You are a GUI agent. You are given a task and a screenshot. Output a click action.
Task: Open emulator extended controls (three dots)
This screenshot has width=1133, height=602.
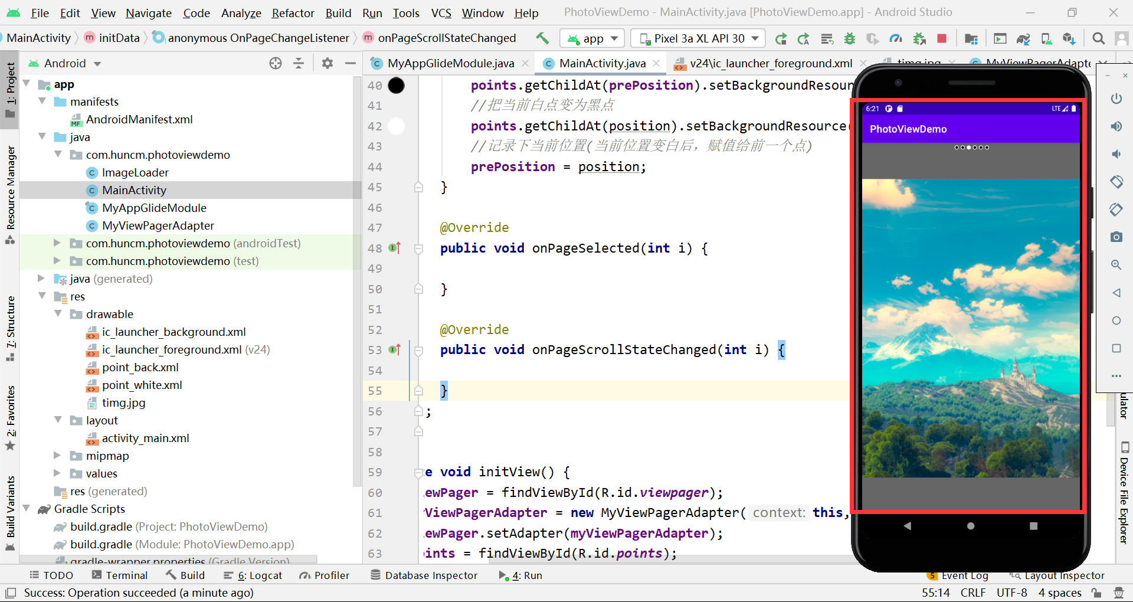[x=1116, y=376]
